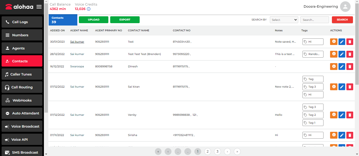Click contact number +917032487172
359x156 pixels.
tap(183, 135)
